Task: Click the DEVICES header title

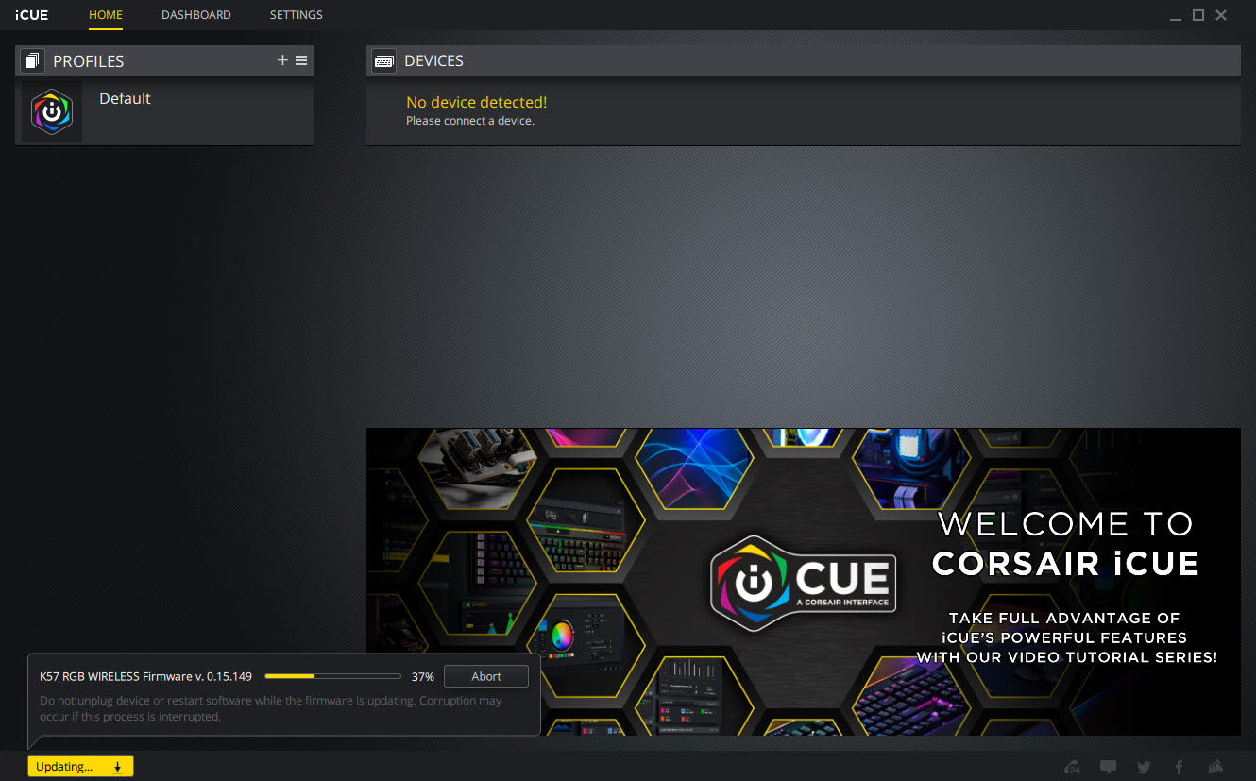Action: point(433,60)
